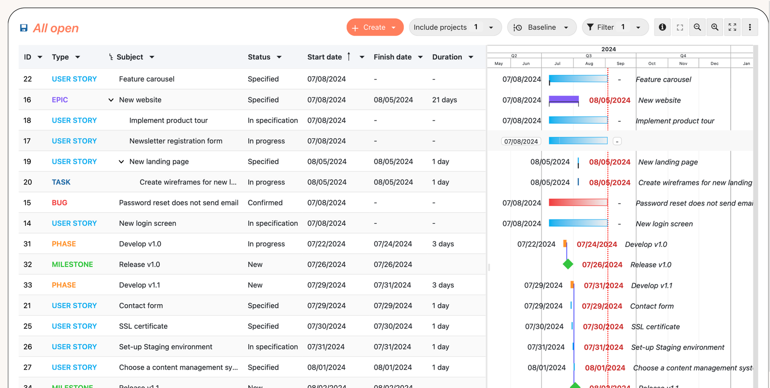Click status Confirmed for the bug row
Image resolution: width=770 pixels, height=388 pixels.
coord(265,203)
